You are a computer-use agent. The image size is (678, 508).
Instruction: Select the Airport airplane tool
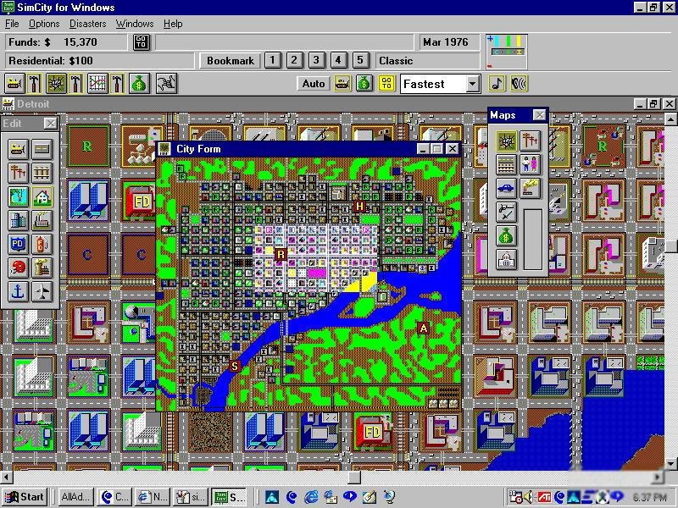[x=42, y=291]
